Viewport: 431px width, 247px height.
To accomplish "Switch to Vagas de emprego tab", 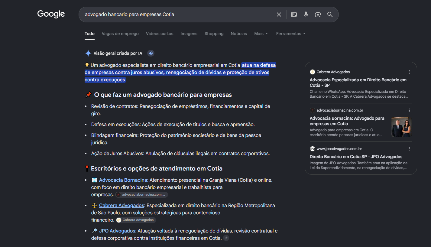I will (120, 34).
